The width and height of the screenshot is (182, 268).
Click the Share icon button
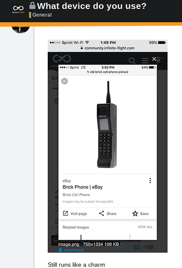click(x=108, y=214)
